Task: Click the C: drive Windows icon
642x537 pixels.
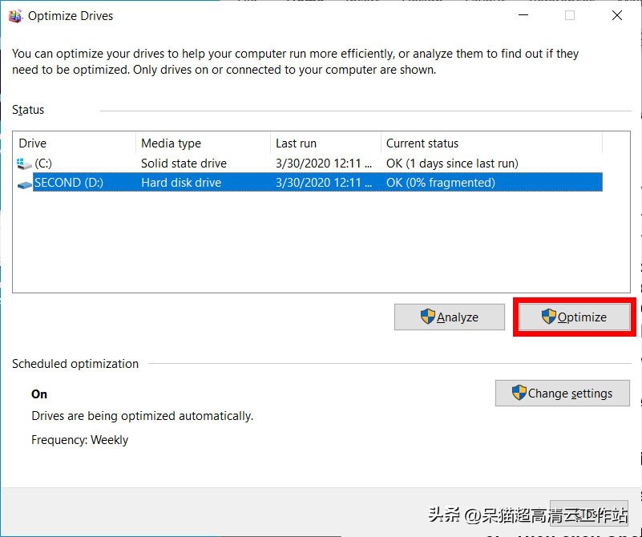Action: tap(24, 164)
